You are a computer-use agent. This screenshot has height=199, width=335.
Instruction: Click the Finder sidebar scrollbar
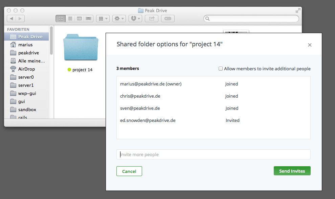[51, 41]
